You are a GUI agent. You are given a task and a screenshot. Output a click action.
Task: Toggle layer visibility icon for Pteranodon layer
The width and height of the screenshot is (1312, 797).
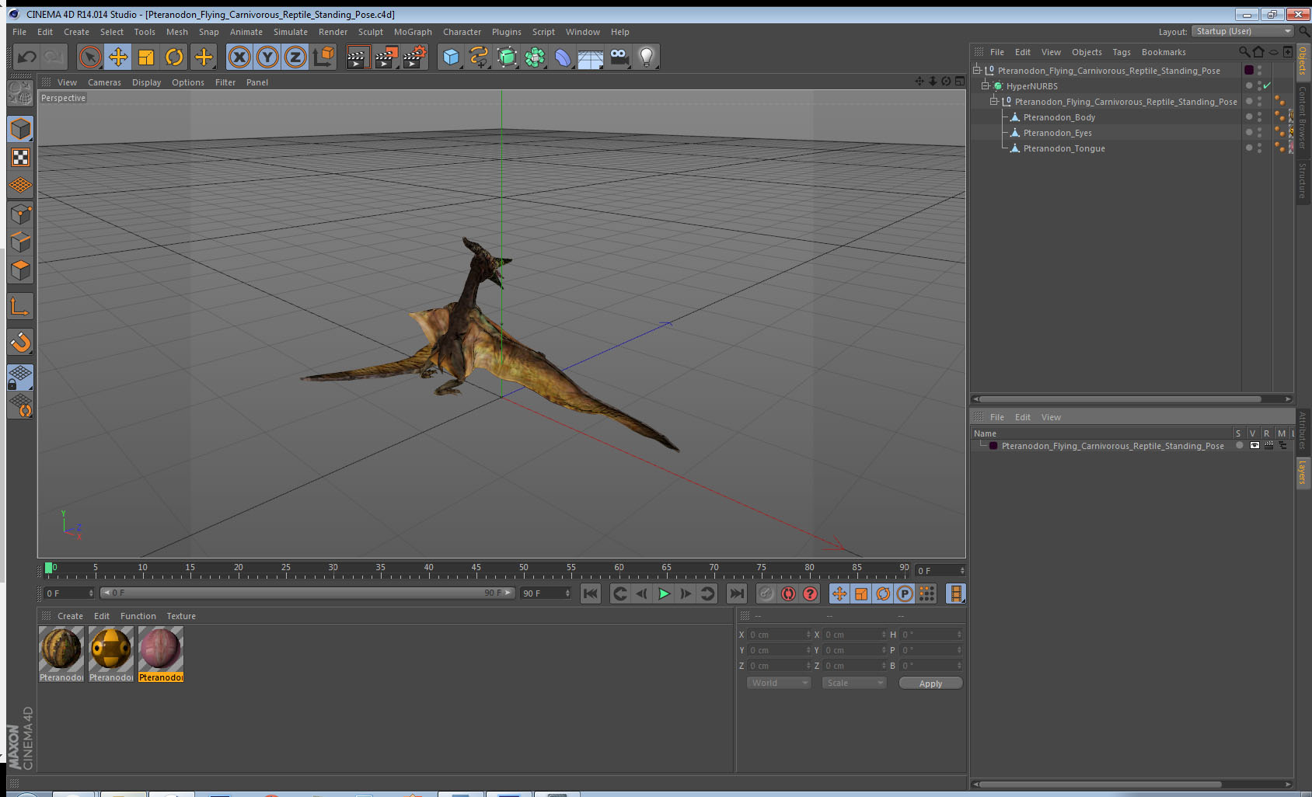point(1254,446)
